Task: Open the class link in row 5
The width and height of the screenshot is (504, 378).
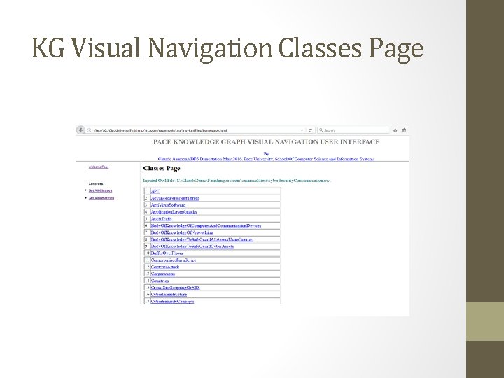Action: (x=162, y=219)
